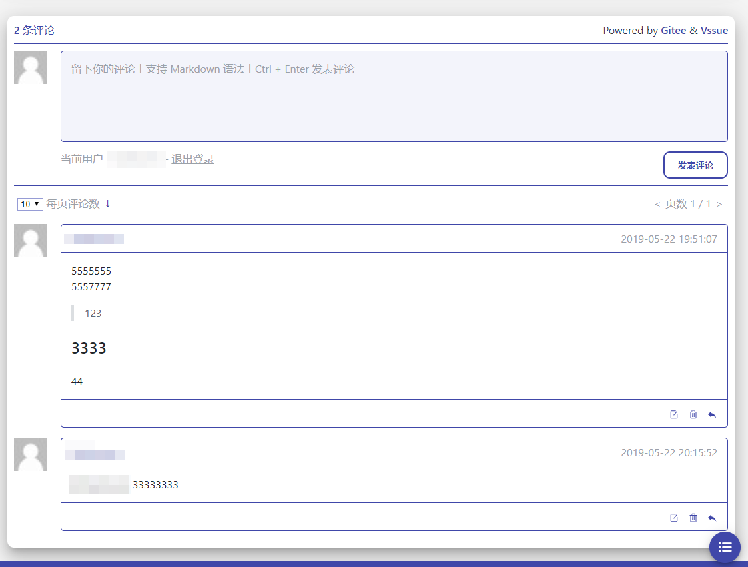
Task: Click the timestamp 2019-05-22 20:15:52
Action: [x=669, y=453]
